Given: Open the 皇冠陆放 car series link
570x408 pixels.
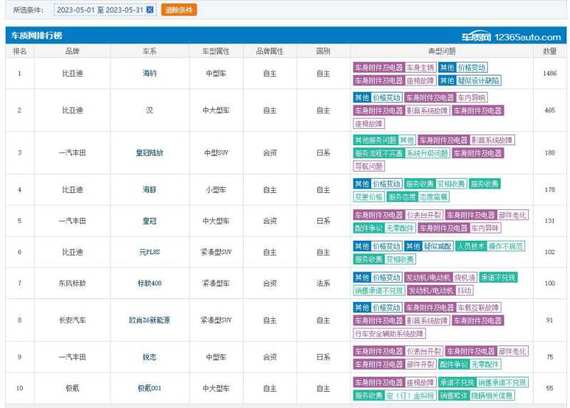Looking at the screenshot, I should pos(150,152).
